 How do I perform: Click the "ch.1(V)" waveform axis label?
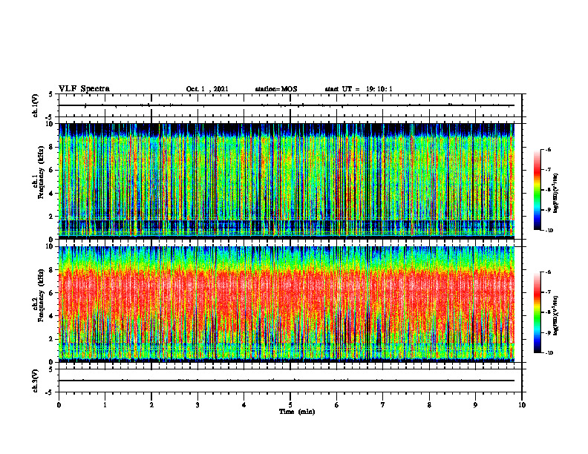pyautogui.click(x=36, y=105)
